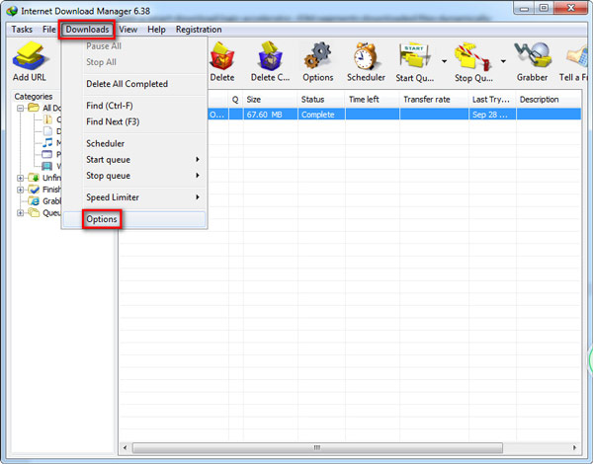Expand the Queues tree node
The width and height of the screenshot is (593, 464).
(21, 212)
